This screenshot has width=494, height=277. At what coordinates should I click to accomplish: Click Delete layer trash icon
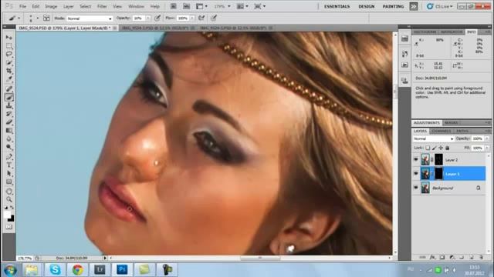481,257
